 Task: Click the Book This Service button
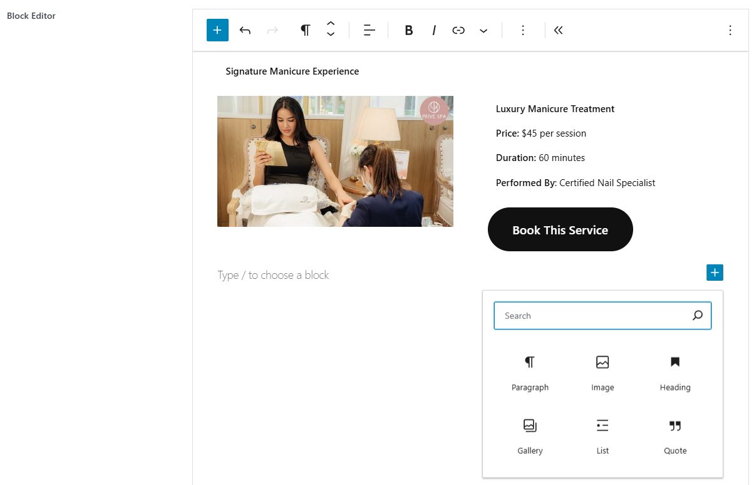560,229
